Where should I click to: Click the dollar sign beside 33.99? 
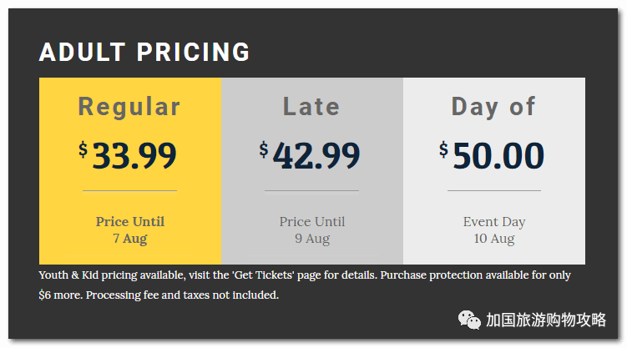tap(83, 149)
